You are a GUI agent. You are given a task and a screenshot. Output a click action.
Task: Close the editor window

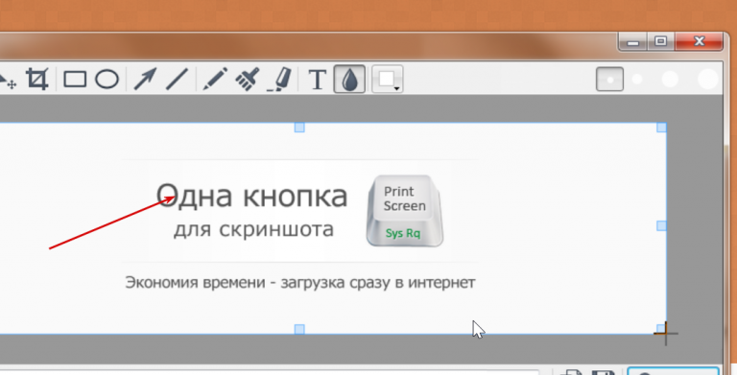tap(699, 42)
